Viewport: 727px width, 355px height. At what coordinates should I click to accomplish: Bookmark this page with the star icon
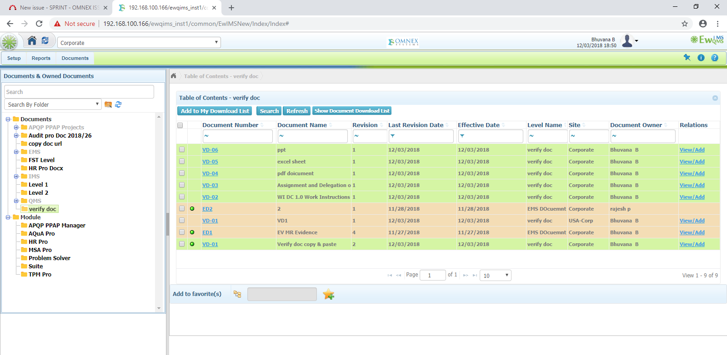(x=685, y=24)
